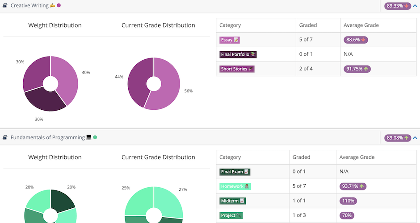Click the book icon beside Creative Writing
Viewport: 420px width, 223px height.
point(5,5)
